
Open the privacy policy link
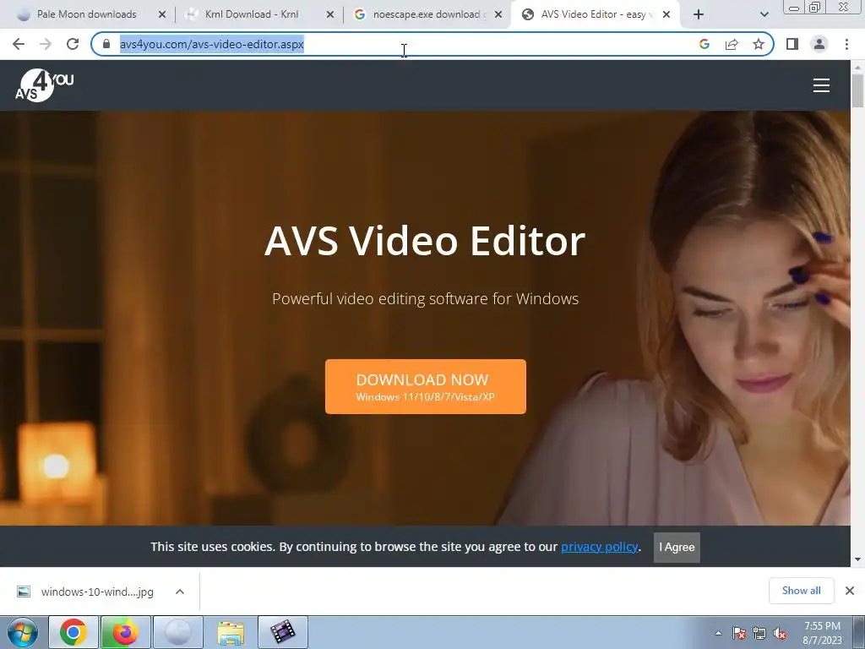coord(599,547)
